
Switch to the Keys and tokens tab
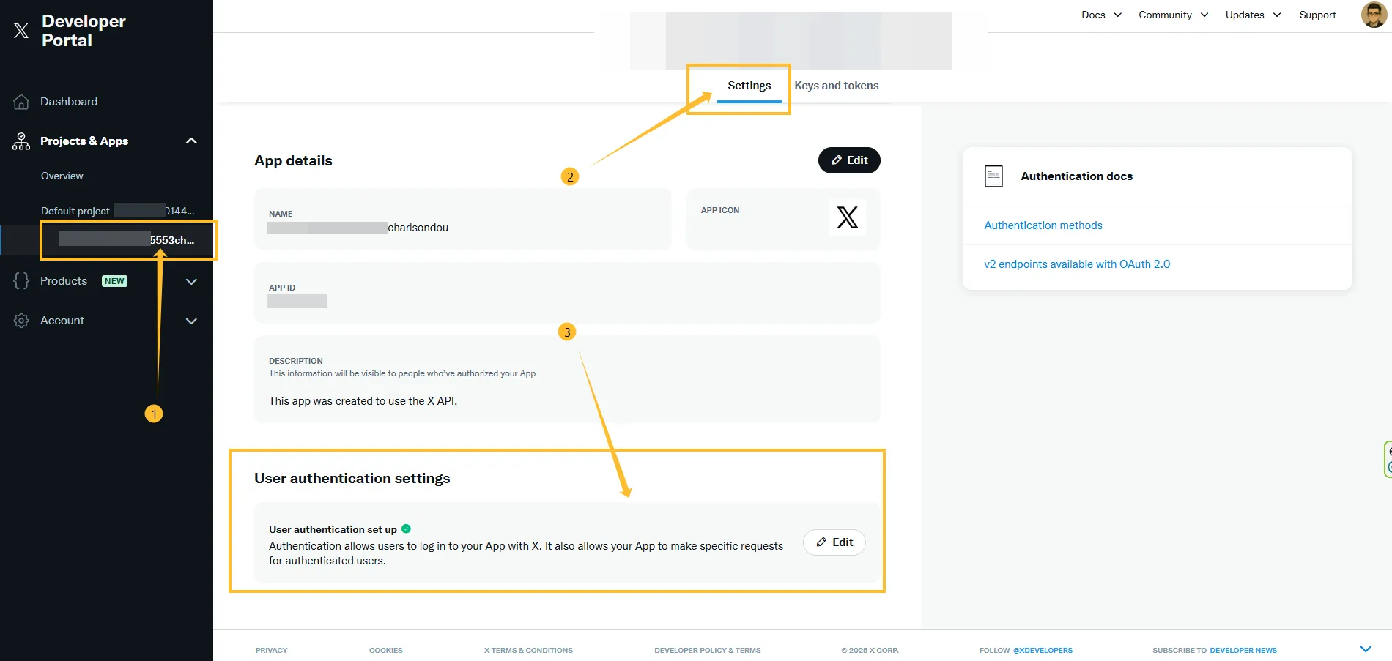point(836,85)
